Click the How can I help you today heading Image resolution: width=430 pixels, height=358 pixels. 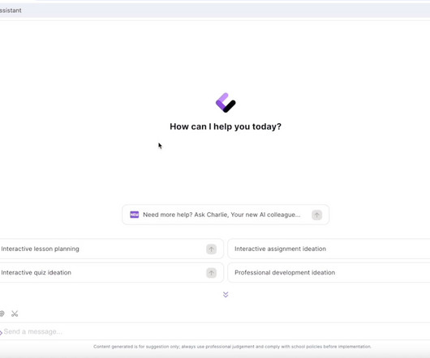click(x=226, y=126)
